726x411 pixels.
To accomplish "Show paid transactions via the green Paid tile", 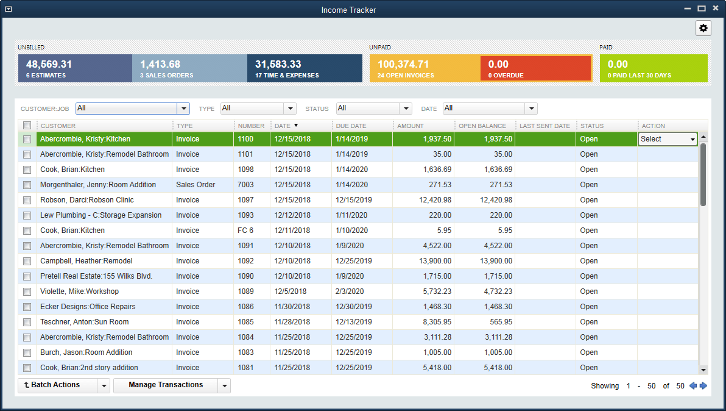I will 654,68.
